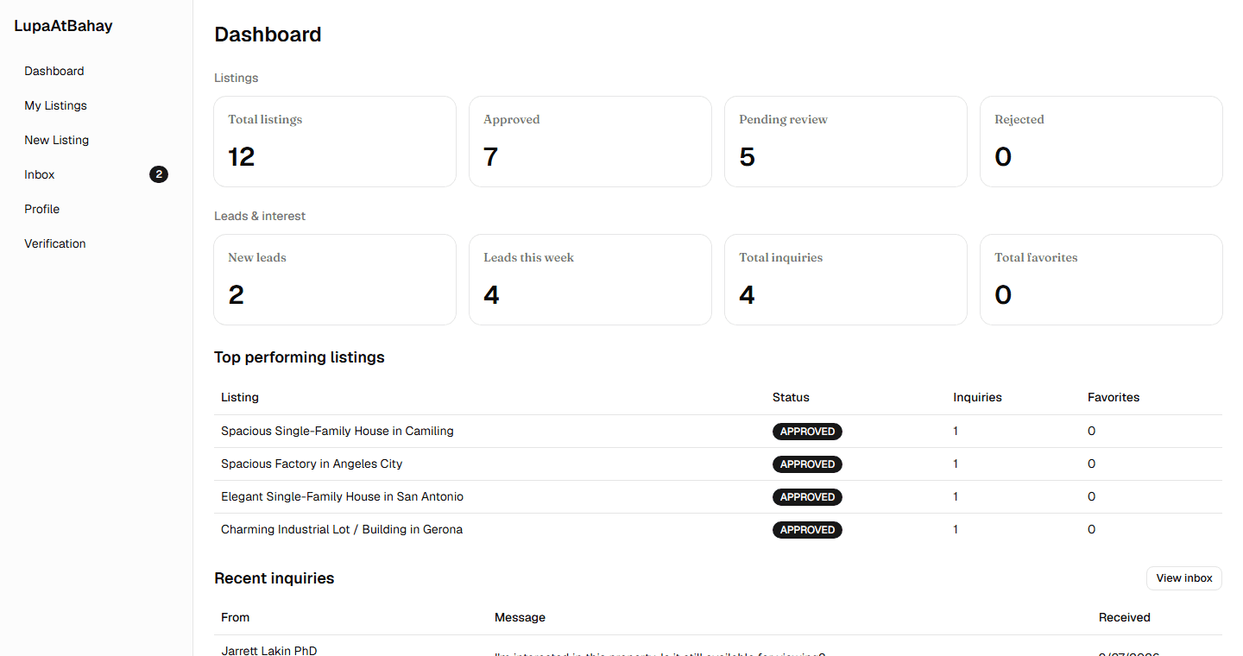Click the Message column header

coord(520,617)
